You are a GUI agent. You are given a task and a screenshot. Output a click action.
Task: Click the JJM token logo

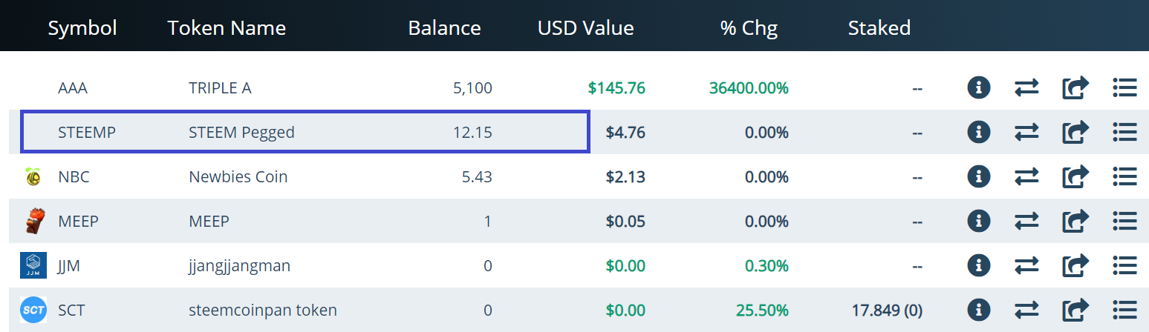point(33,265)
